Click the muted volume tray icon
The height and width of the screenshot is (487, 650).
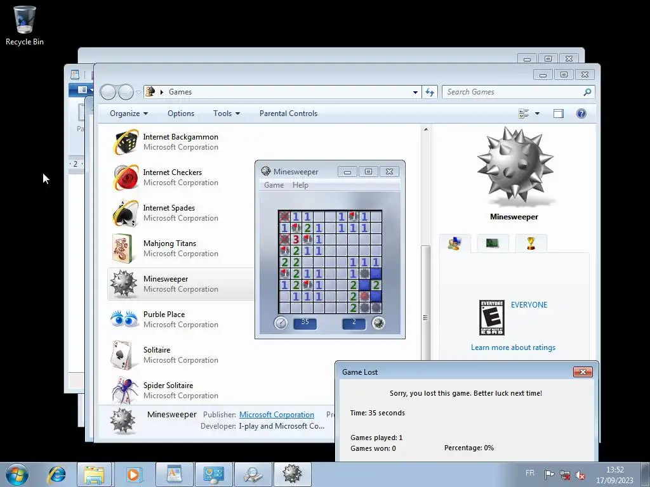(580, 475)
